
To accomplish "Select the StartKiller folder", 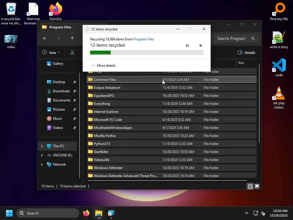I will 172,152.
